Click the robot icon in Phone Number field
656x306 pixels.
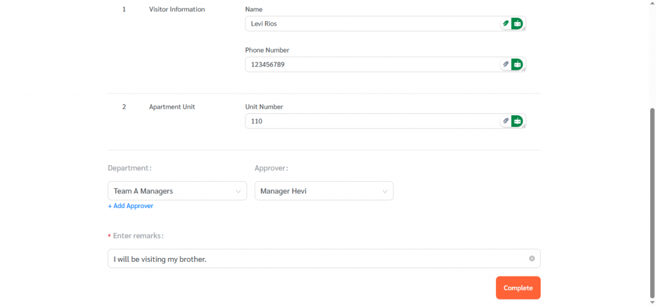click(517, 65)
